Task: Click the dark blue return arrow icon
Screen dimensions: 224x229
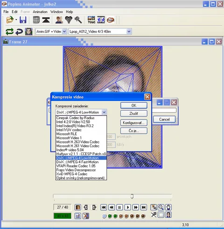Action: click(x=19, y=31)
